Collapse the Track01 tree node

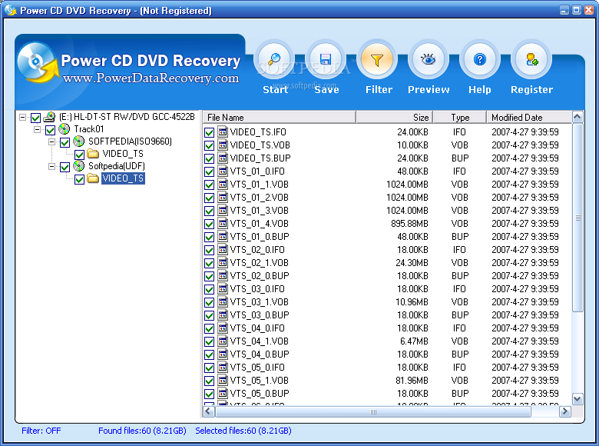(x=37, y=129)
